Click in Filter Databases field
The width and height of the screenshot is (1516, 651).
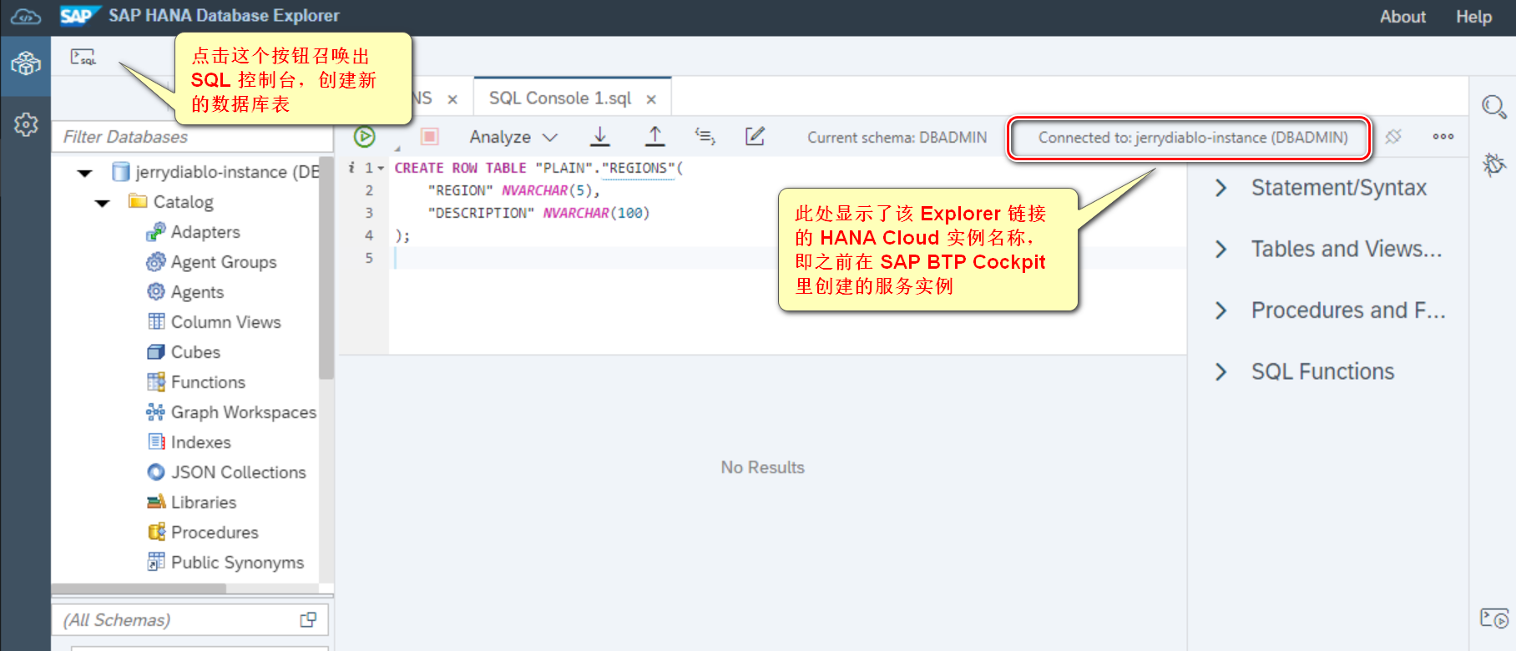191,137
